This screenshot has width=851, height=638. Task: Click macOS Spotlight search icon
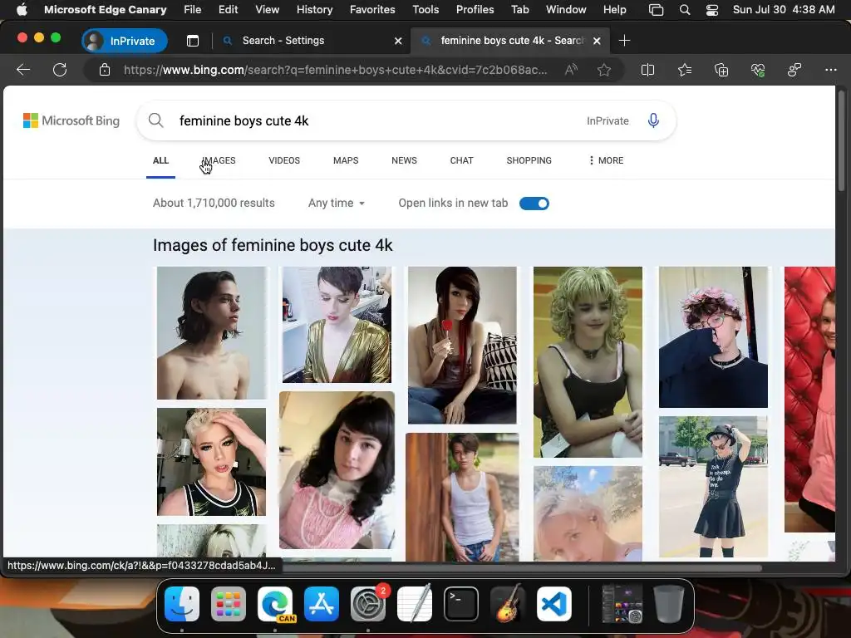685,10
